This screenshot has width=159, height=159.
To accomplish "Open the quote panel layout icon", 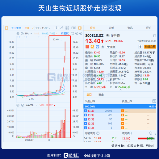I will [x=155, y=36].
